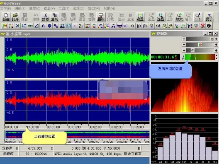Click the 选显 zoom-to-selection button
This screenshot has height=164, width=219.
click(x=161, y=17)
